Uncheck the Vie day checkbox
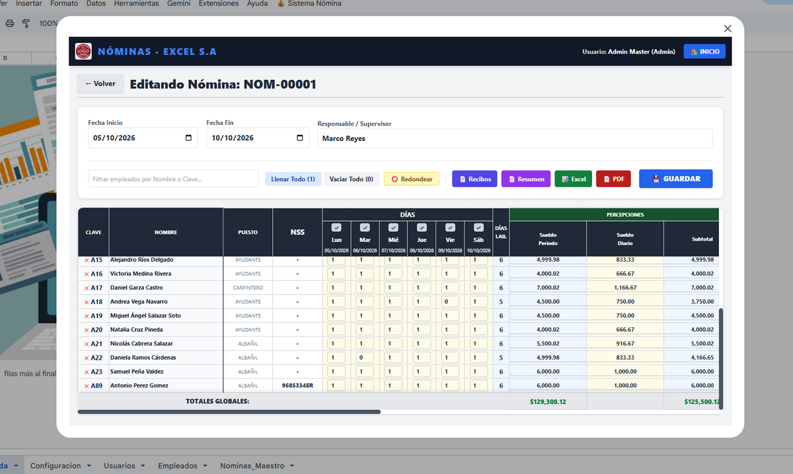This screenshot has height=474, width=793. [x=450, y=227]
